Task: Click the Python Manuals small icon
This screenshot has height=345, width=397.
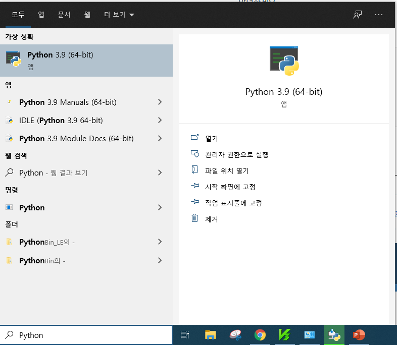Action: pos(9,102)
